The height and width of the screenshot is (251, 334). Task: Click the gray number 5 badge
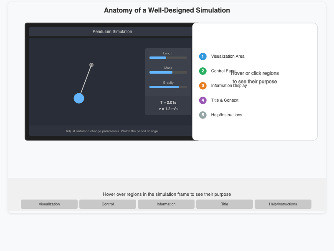point(203,115)
